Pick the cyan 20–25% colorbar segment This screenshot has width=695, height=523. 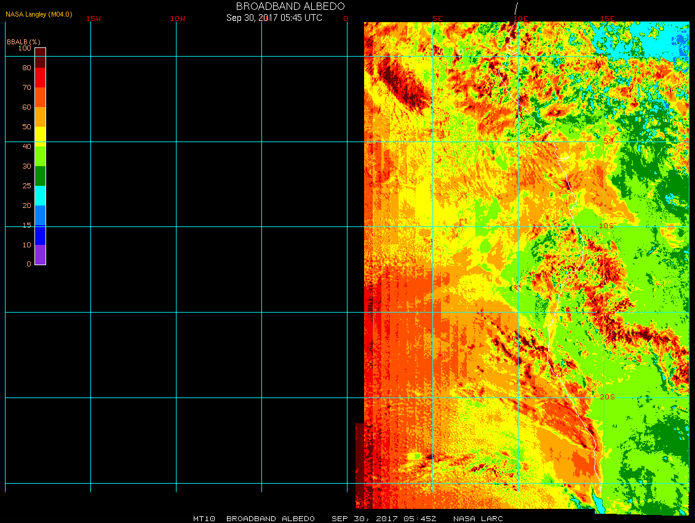[40, 196]
